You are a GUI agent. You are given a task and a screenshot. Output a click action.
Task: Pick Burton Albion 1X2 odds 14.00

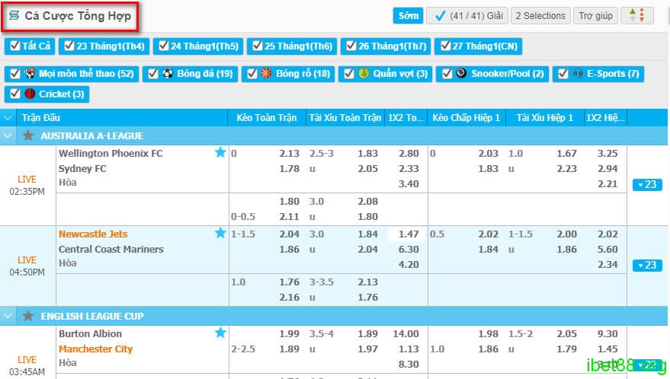(406, 334)
